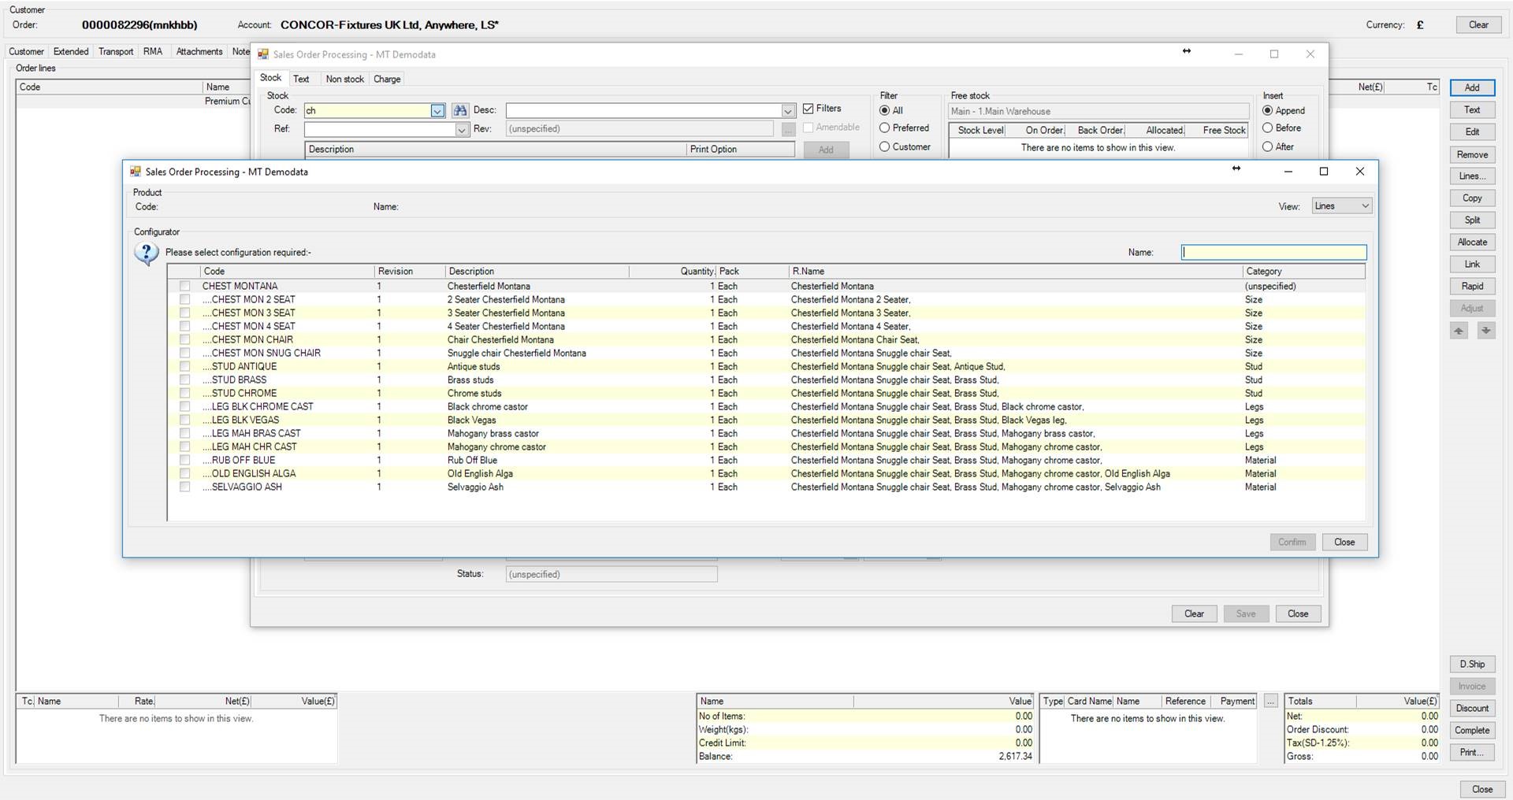The image size is (1513, 800).
Task: Expand the Desc dropdown arrow
Action: point(788,111)
